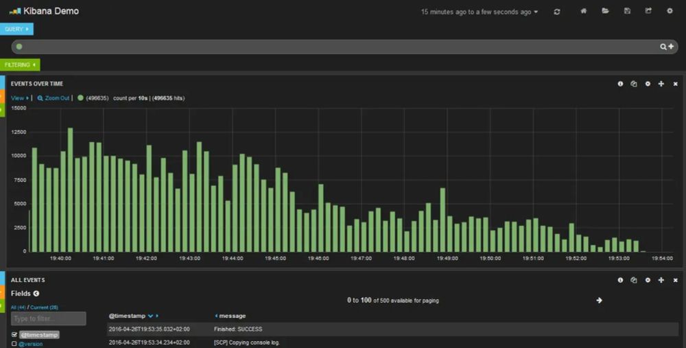Click the Zoom Out magnifier link
Image resolution: width=686 pixels, height=348 pixels.
coord(54,98)
